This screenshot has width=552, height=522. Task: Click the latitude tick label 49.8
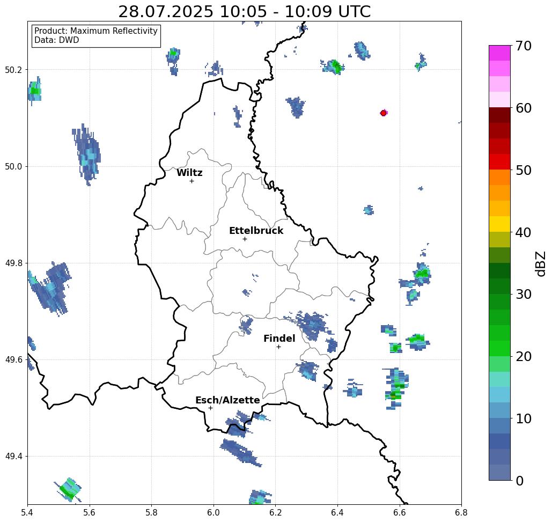click(13, 263)
